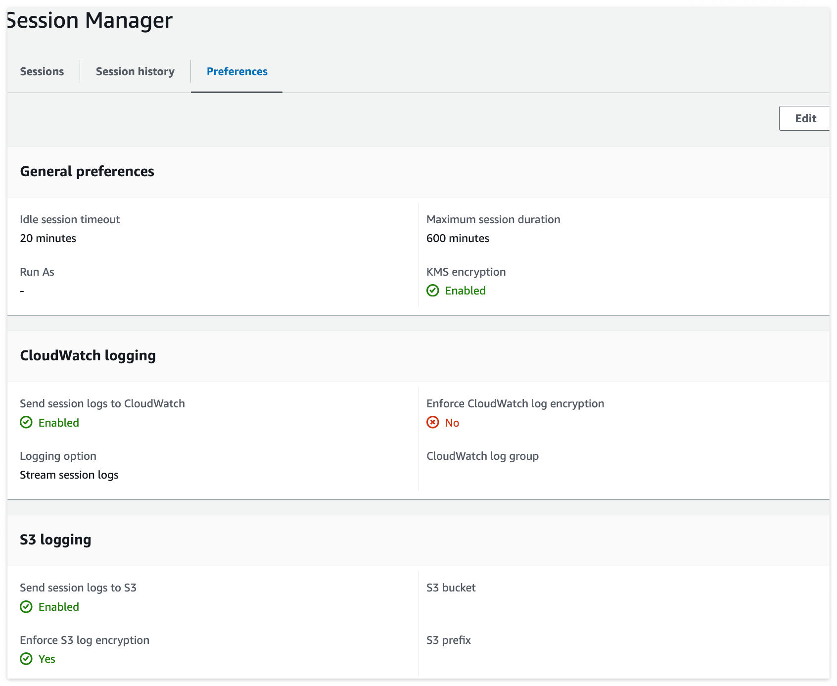
Task: Click the S3 bucket label
Action: 451,588
